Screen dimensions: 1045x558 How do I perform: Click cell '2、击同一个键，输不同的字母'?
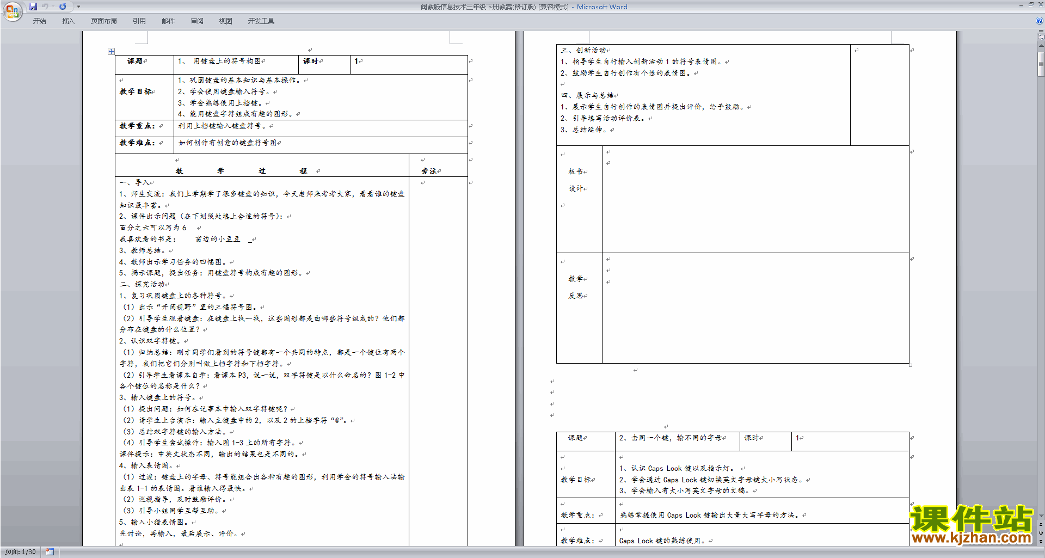[x=677, y=442]
